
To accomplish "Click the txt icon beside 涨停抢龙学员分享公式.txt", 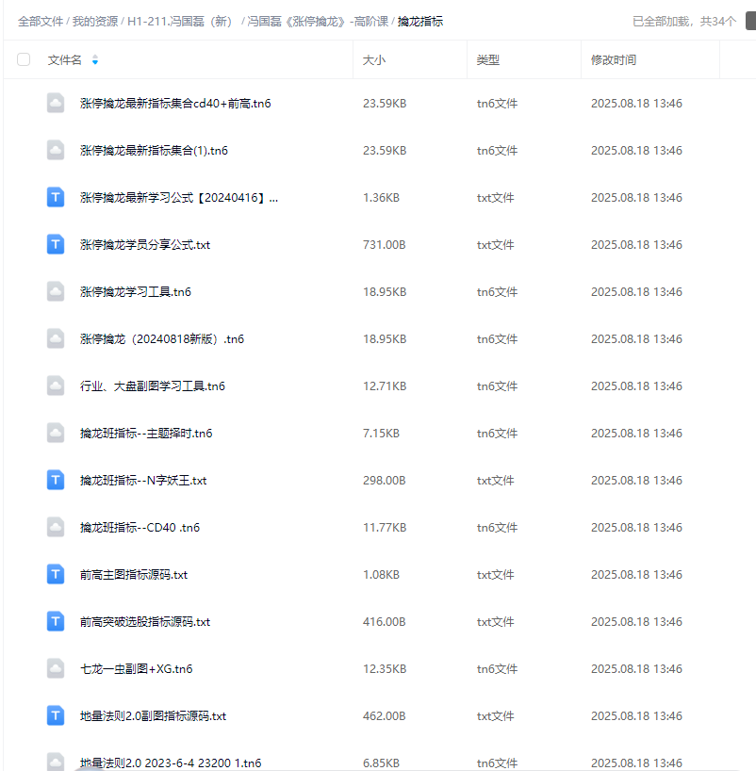I will 55,244.
